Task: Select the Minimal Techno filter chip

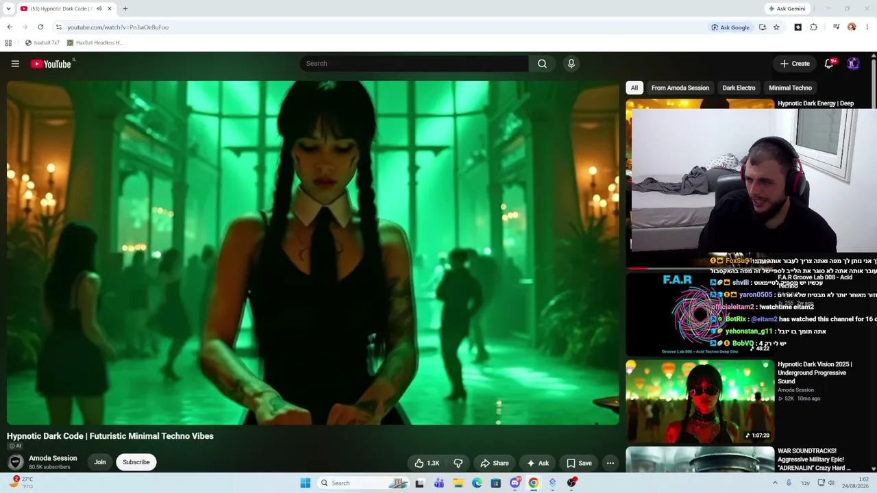Action: click(790, 88)
